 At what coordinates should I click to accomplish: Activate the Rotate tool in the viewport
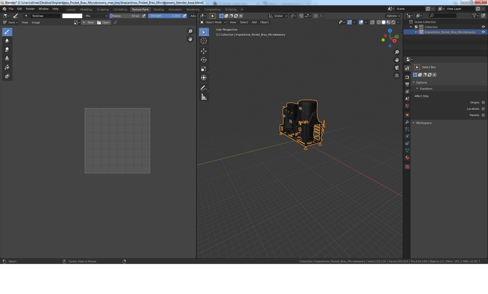(x=204, y=60)
